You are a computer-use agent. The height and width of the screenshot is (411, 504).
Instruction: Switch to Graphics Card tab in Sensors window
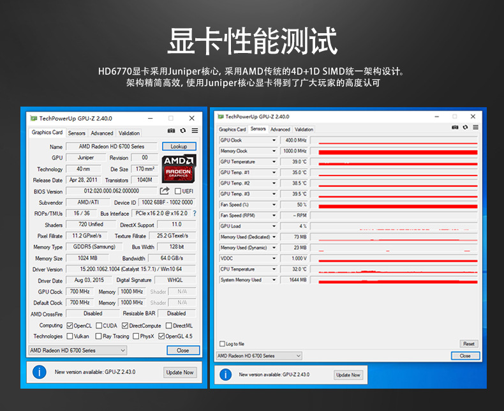coord(232,130)
